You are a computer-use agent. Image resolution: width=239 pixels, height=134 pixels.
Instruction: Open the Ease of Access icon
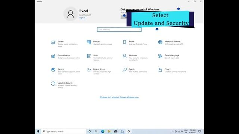click(89, 70)
